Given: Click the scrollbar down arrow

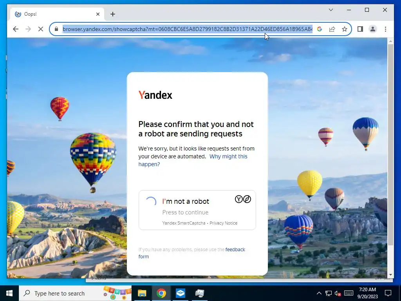Looking at the screenshot, I should (390, 275).
